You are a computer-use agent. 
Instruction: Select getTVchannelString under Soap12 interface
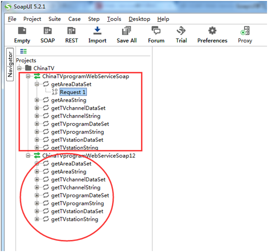click(76, 187)
